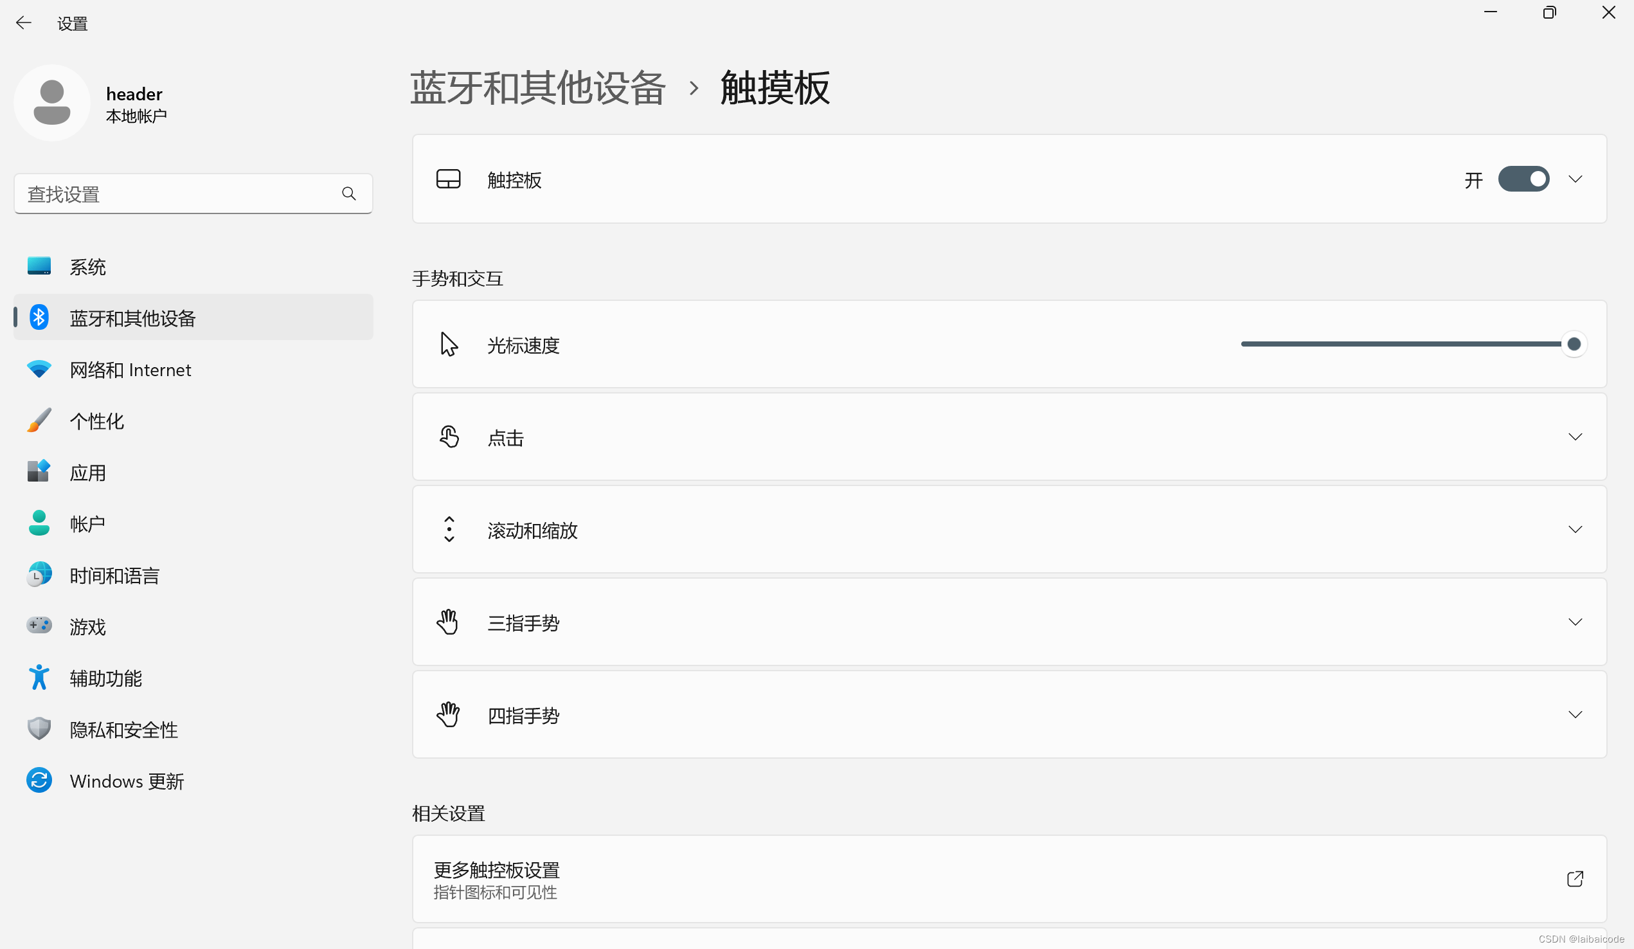Click the Windows 更新 sync icon
The image size is (1634, 949).
click(x=39, y=781)
